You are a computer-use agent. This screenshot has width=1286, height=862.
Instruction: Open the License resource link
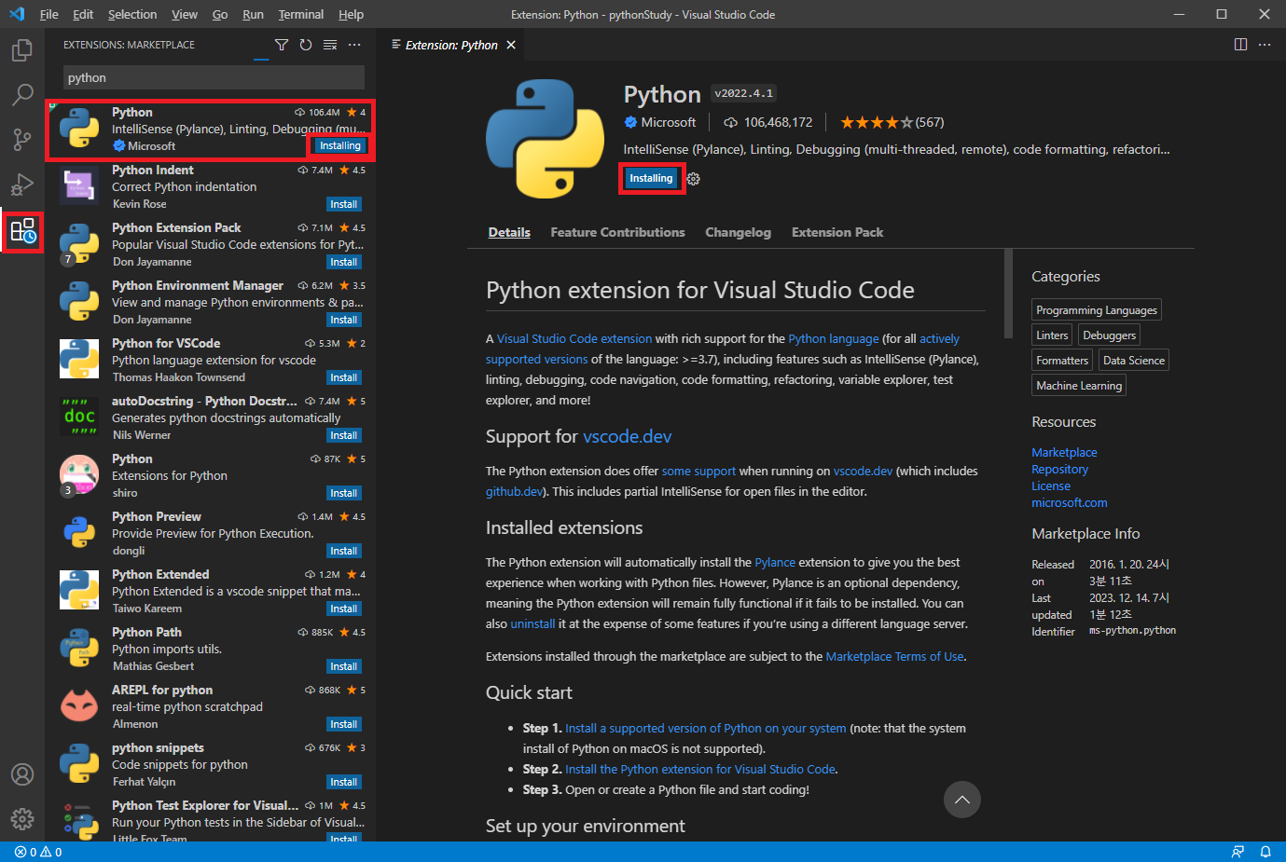pyautogui.click(x=1051, y=486)
